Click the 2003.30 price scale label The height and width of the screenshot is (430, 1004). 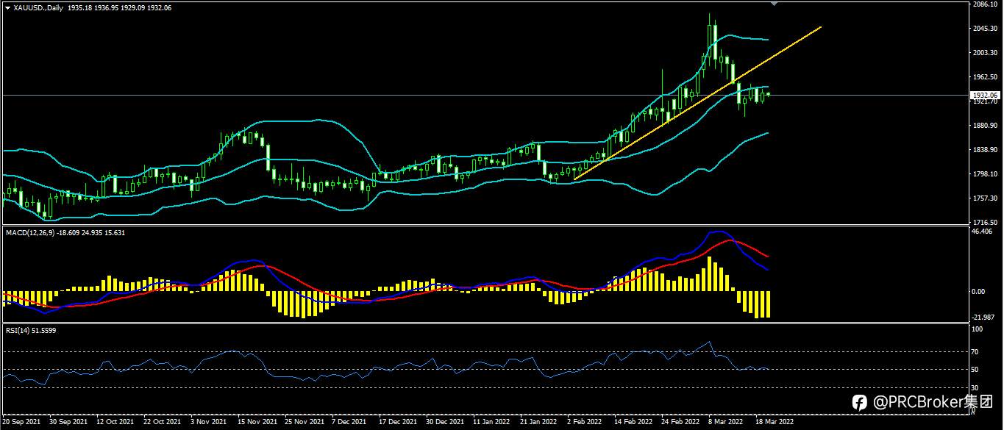coord(984,53)
